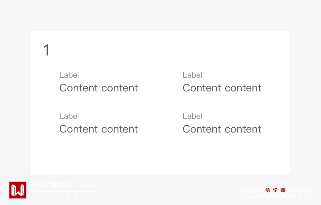Click the red 绘学霸 text

coord(275,190)
